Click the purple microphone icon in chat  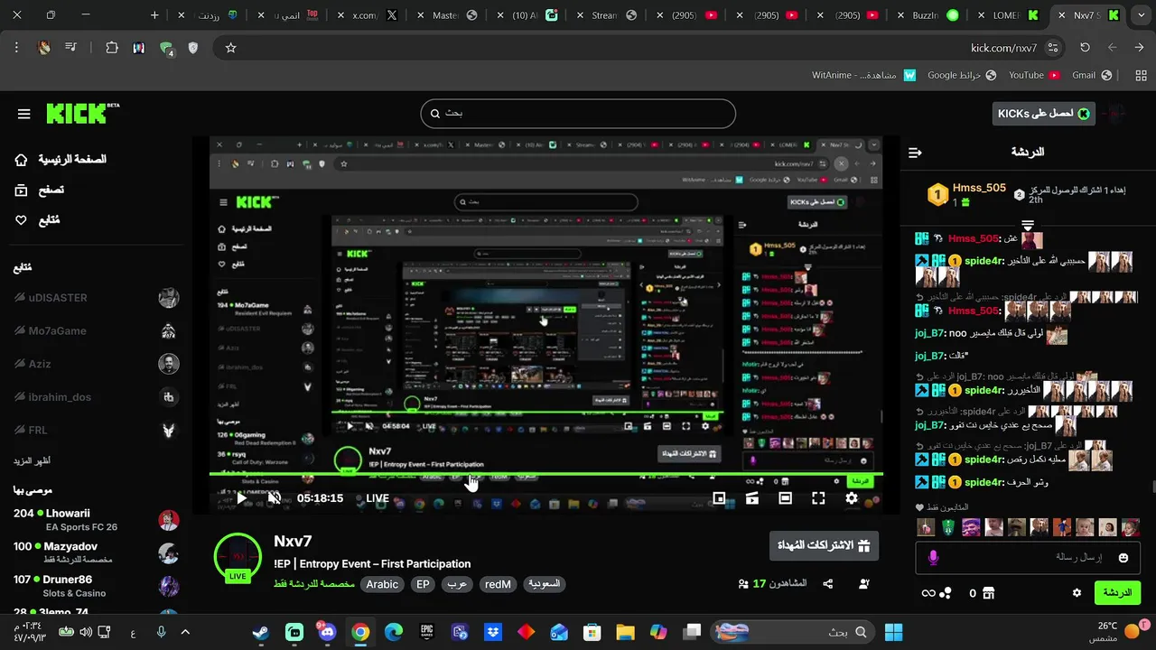point(933,558)
